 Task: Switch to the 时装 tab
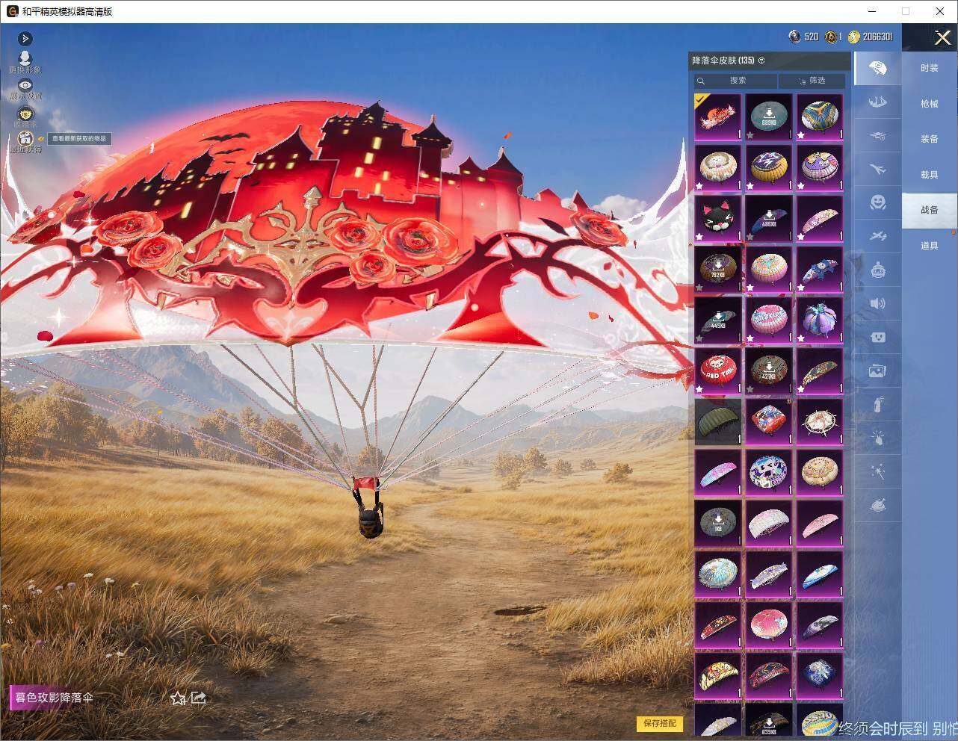929,68
